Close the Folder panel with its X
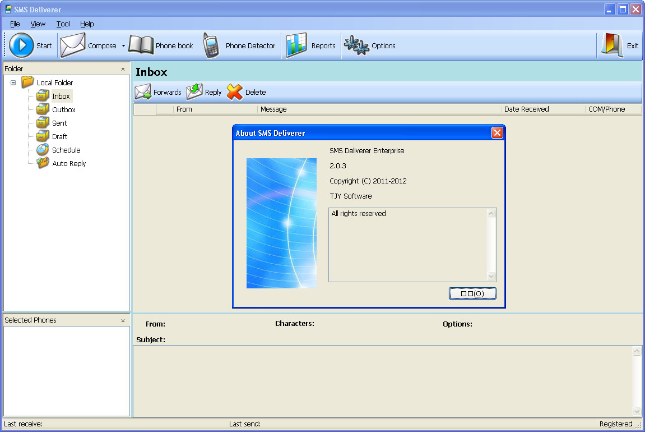 (x=122, y=68)
